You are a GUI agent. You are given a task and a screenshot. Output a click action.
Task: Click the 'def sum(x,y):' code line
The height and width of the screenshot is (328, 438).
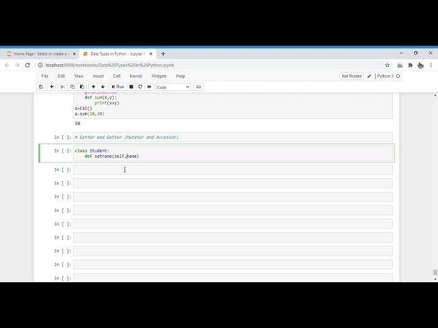click(101, 97)
